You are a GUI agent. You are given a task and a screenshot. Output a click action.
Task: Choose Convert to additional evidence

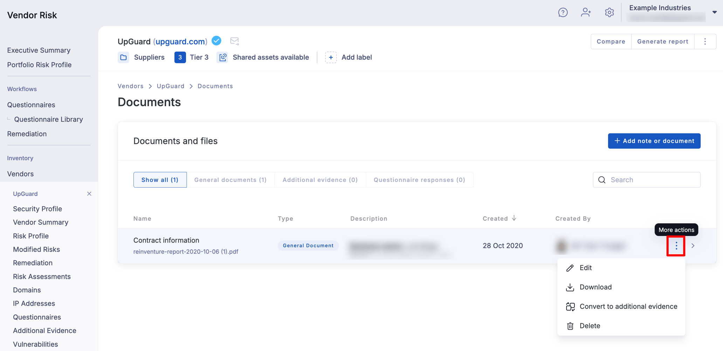point(621,306)
